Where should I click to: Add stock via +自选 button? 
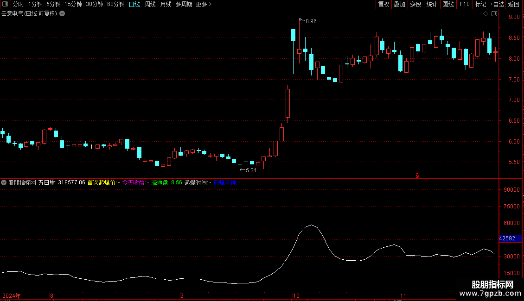tap(497, 4)
